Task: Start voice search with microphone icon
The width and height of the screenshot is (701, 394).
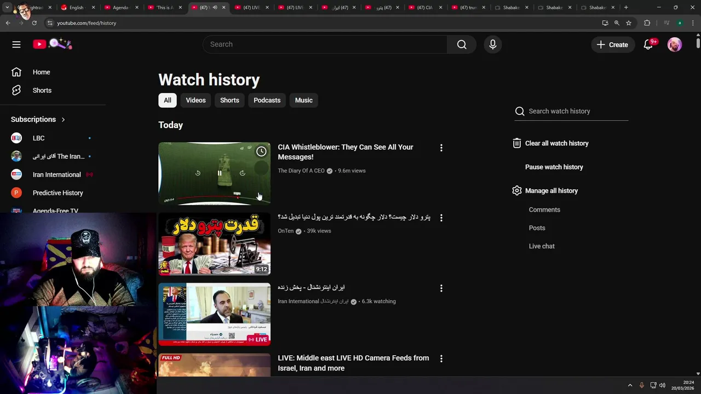Action: pyautogui.click(x=493, y=44)
